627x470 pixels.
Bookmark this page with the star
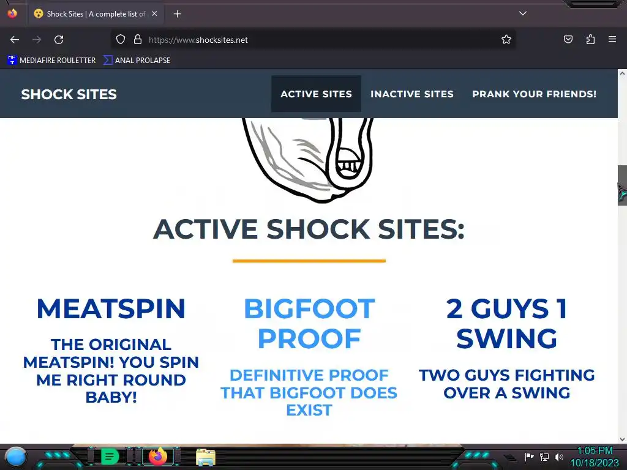click(506, 40)
